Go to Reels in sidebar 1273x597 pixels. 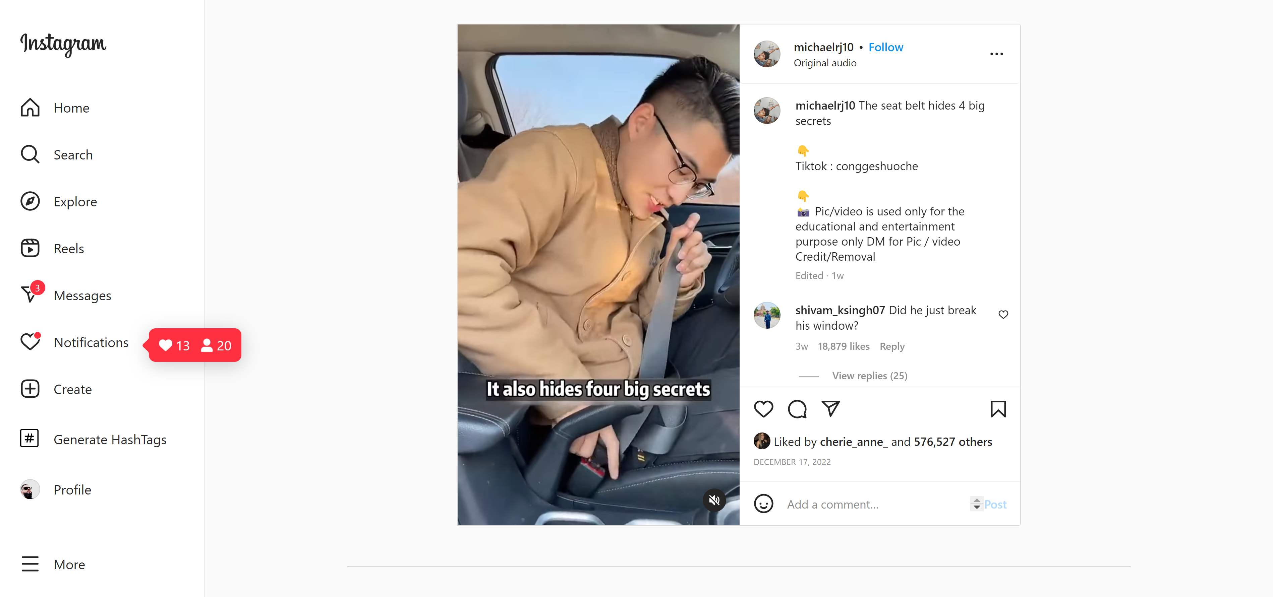point(52,248)
